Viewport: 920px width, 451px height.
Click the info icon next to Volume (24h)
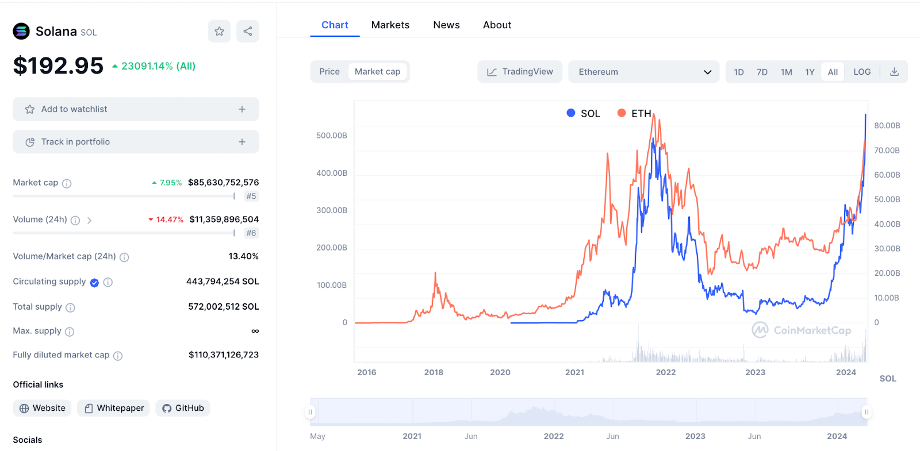point(75,220)
